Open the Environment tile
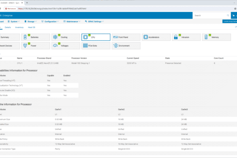 click(x=126, y=46)
